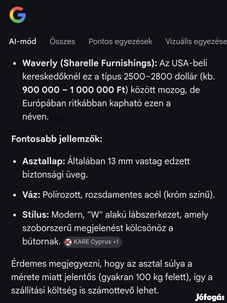227x303 pixels.
Task: Click the Jófogás watermark logo
Action: click(x=210, y=297)
